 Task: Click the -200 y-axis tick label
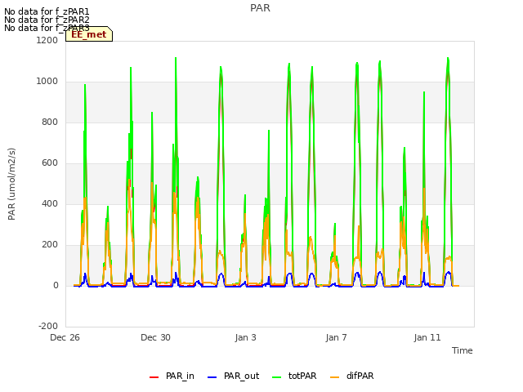pyautogui.click(x=48, y=326)
